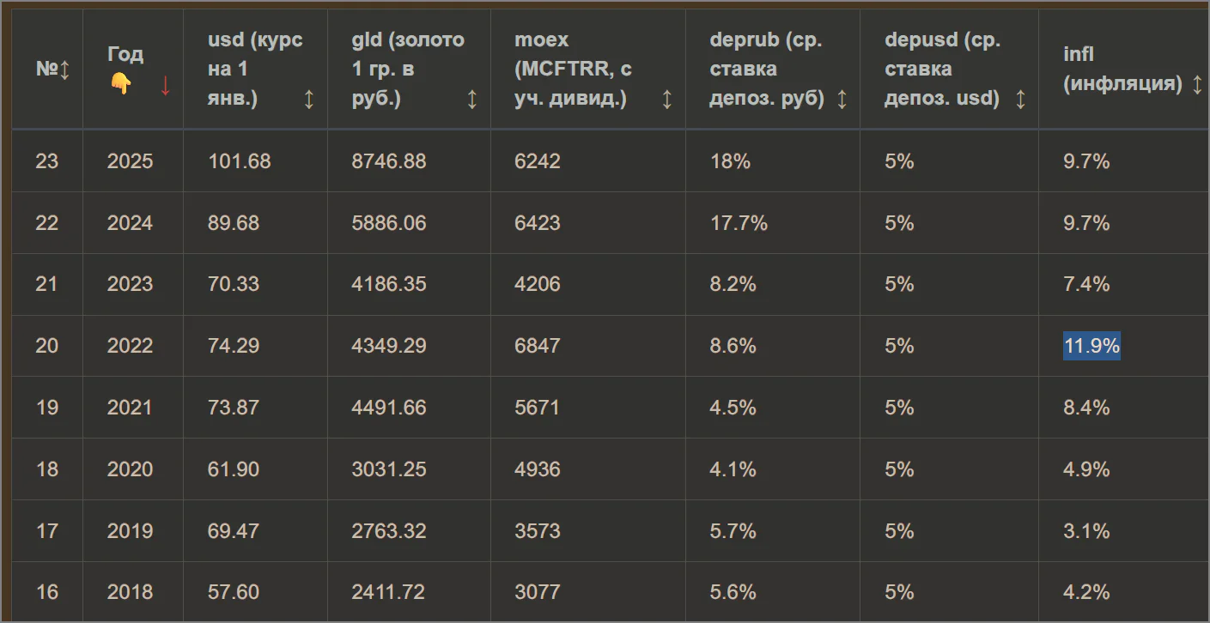
Task: Sort by gld gold column arrow icon
Action: tap(471, 100)
